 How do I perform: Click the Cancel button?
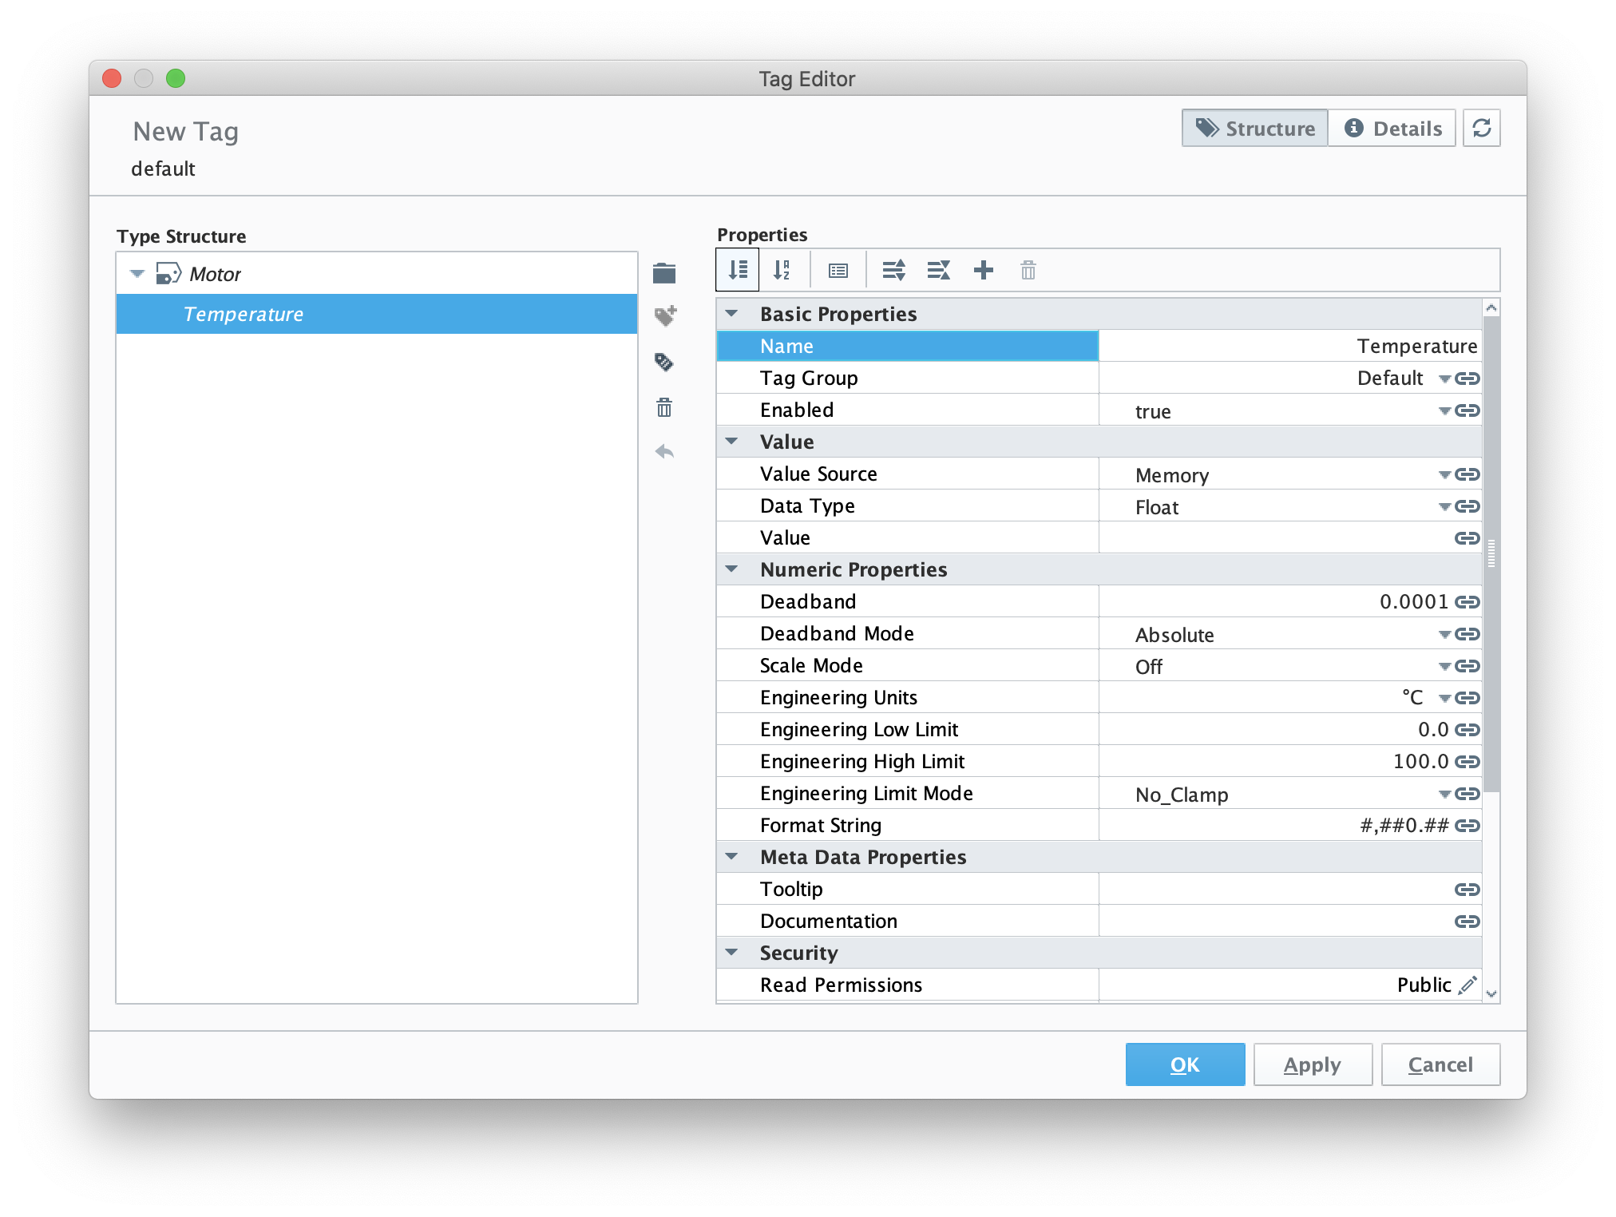1440,1064
